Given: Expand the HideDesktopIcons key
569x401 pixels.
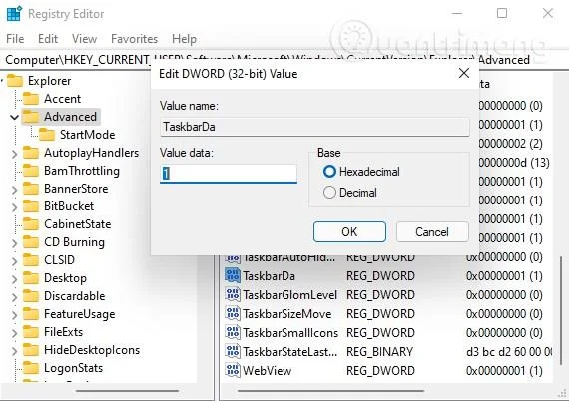Looking at the screenshot, I should 14,351.
